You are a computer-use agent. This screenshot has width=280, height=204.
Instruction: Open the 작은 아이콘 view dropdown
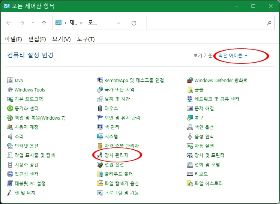click(x=233, y=55)
